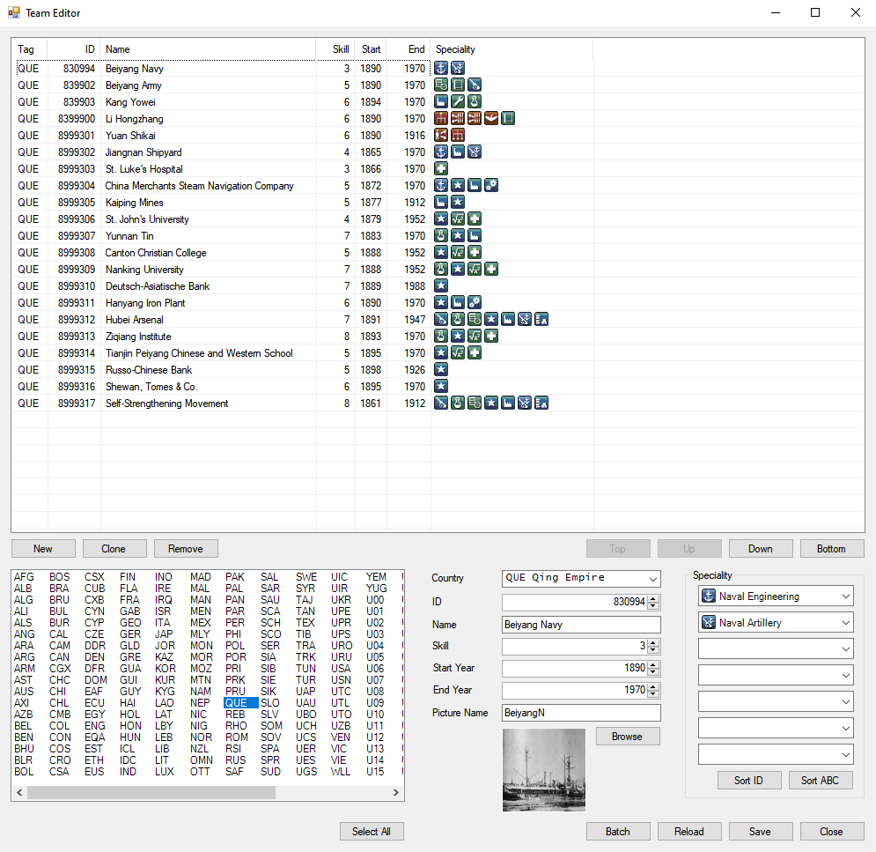Click the star icon for Russo-Chinese Bank

(x=441, y=369)
